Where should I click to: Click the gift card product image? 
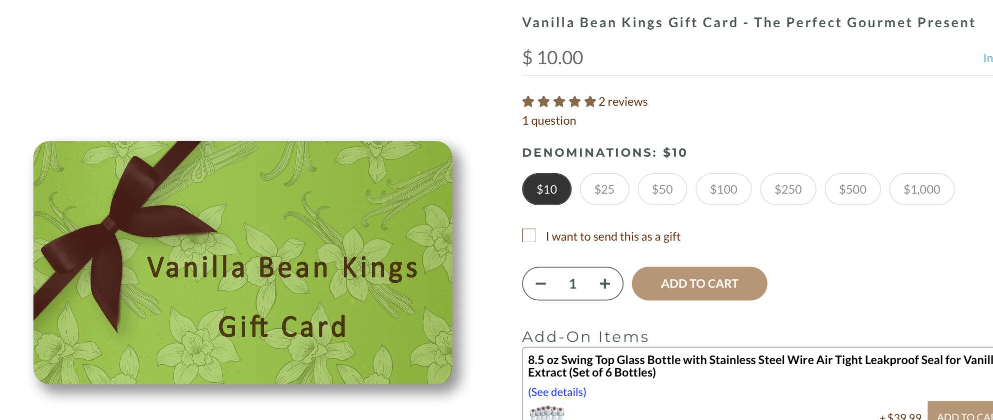coord(242,263)
